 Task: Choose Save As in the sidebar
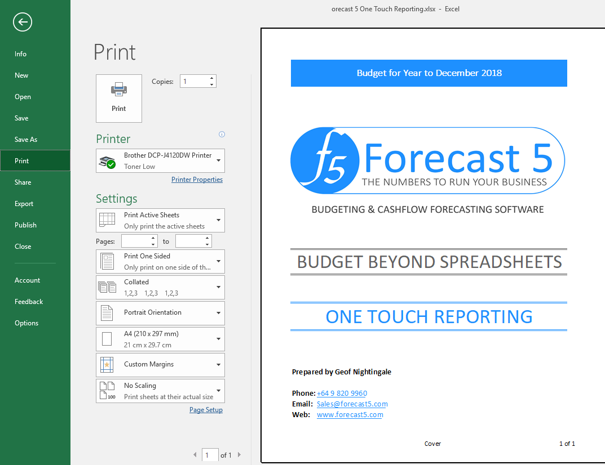point(35,140)
